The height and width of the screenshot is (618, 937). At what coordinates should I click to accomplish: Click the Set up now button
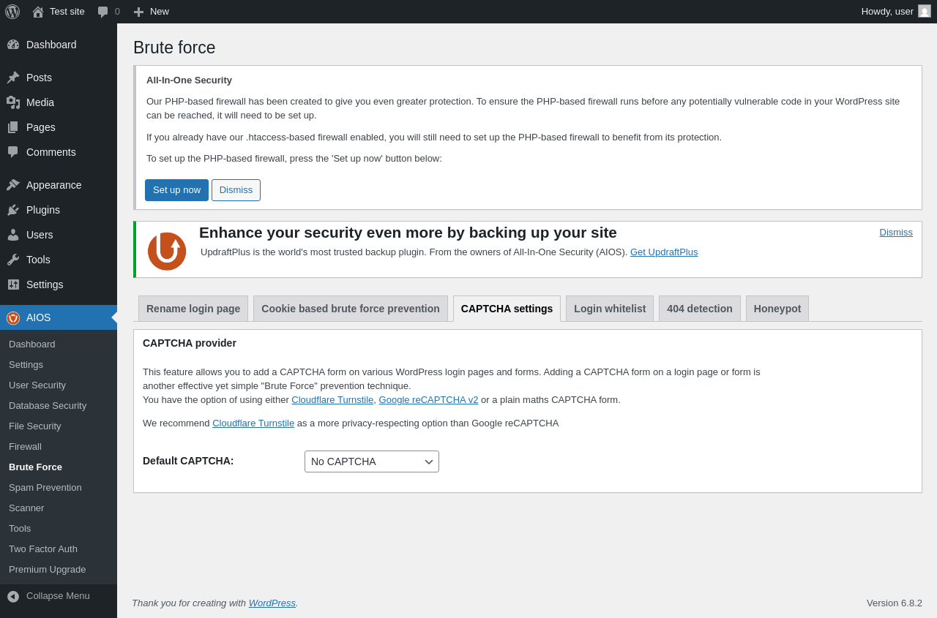point(176,190)
